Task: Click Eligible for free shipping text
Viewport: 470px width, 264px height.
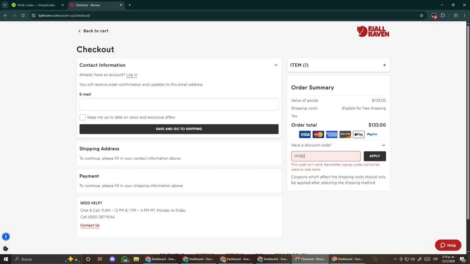Action: (364, 108)
